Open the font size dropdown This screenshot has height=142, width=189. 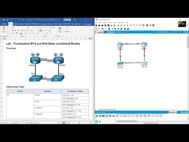pyautogui.click(x=33, y=28)
